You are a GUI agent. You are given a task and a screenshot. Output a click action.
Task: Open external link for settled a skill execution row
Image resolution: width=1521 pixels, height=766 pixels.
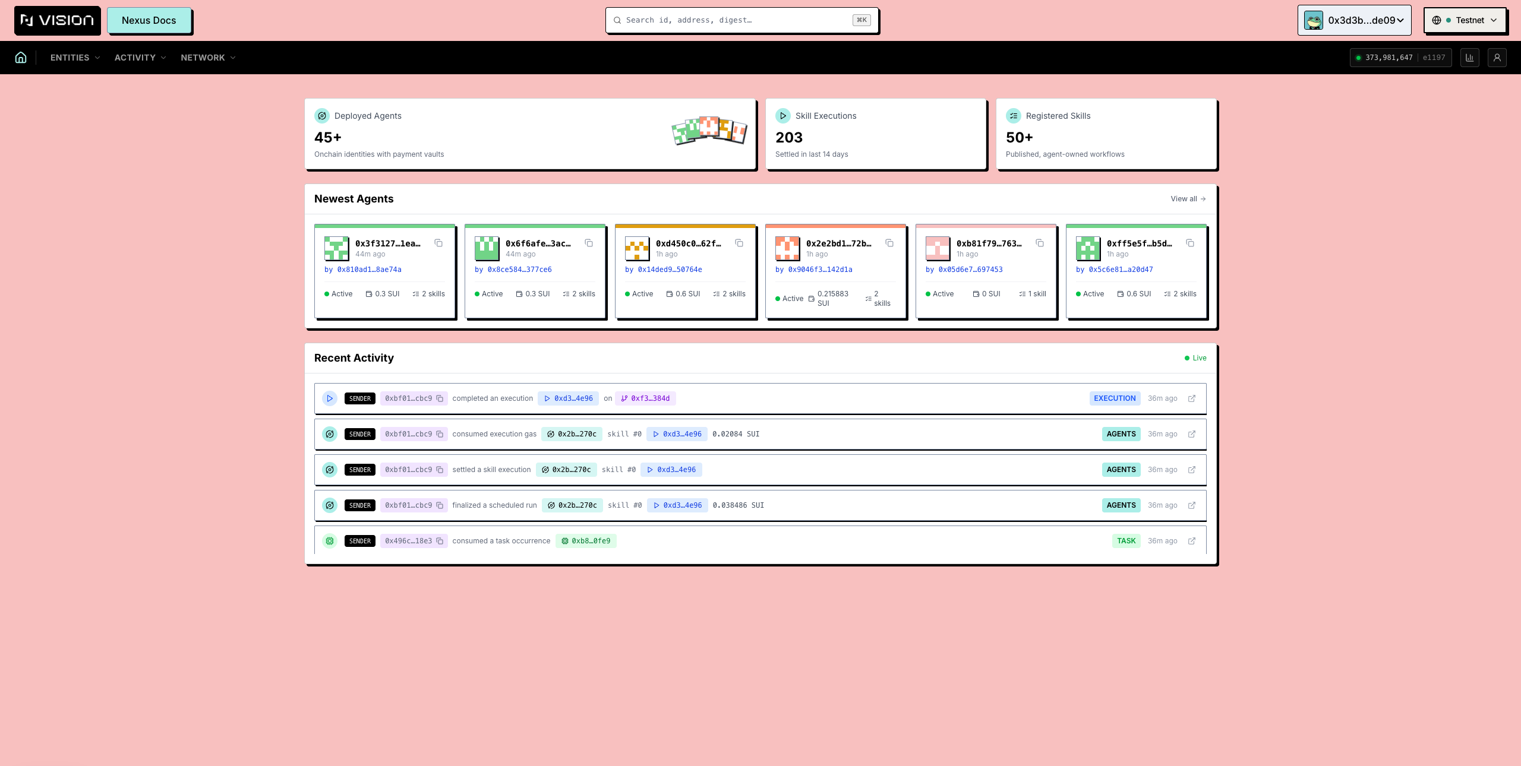tap(1192, 470)
